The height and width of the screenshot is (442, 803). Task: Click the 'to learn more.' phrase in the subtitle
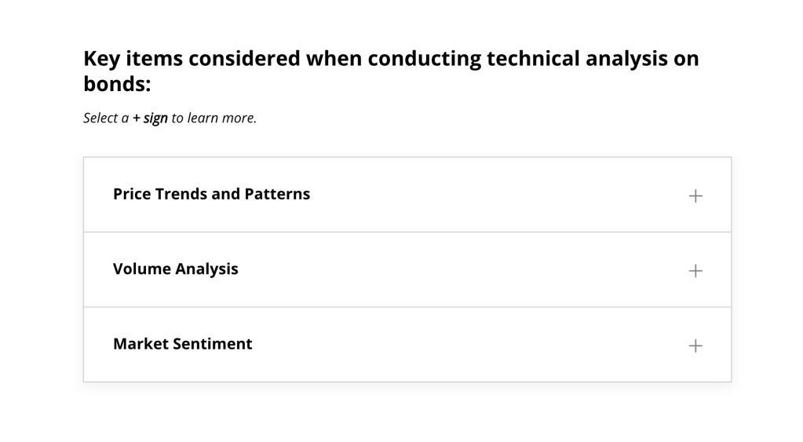(x=214, y=118)
